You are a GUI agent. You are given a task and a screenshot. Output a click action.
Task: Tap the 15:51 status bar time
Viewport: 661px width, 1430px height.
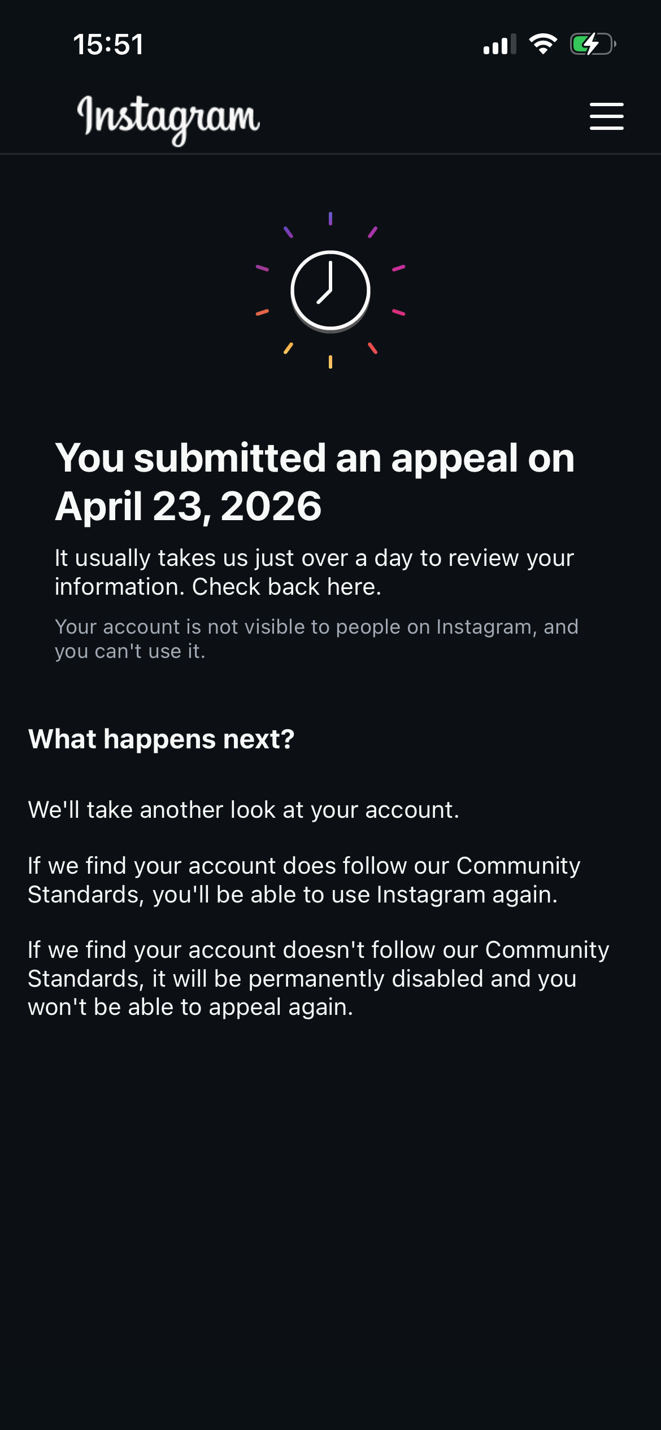click(108, 45)
